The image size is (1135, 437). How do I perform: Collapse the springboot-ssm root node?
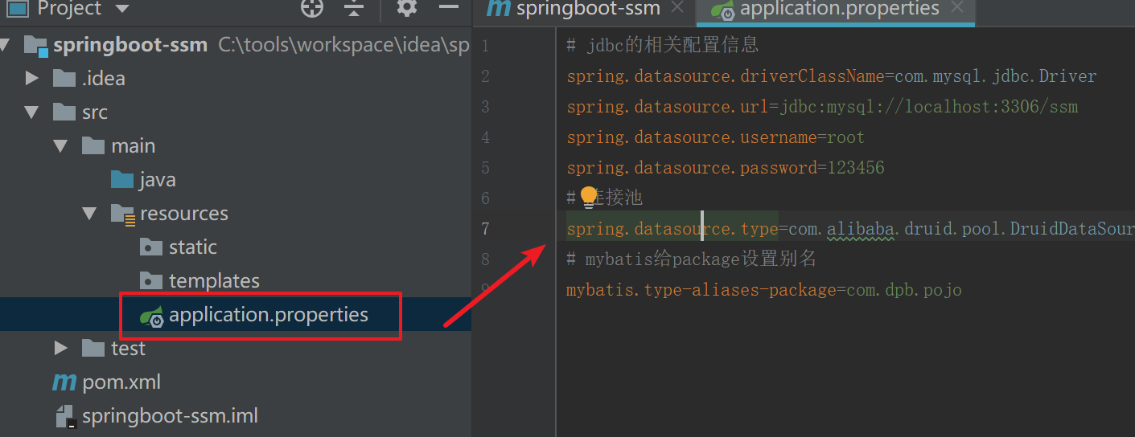point(5,45)
